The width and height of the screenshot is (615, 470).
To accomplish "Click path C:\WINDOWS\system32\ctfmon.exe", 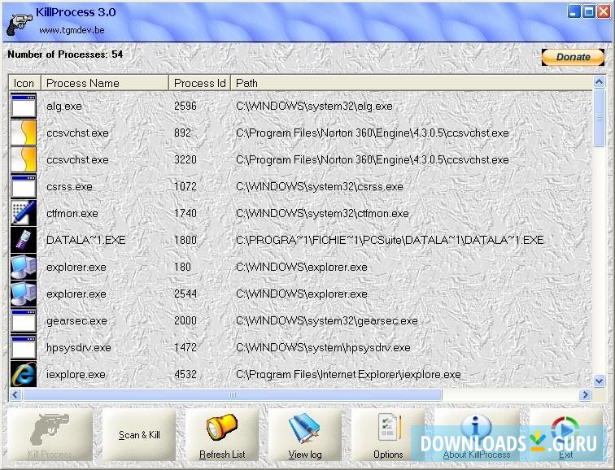I will point(322,214).
